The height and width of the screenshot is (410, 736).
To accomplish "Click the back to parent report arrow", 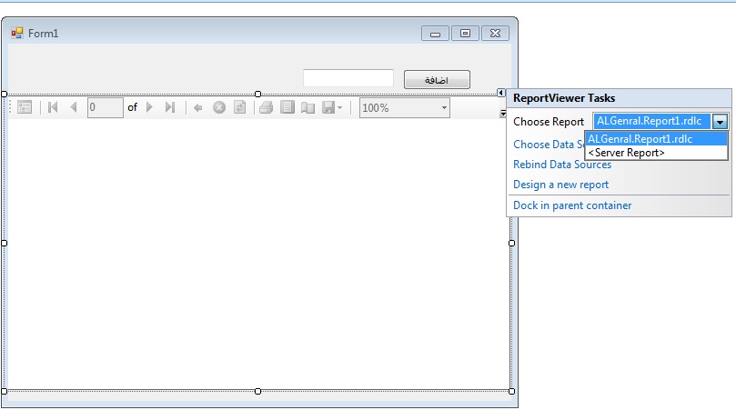I will coord(198,108).
